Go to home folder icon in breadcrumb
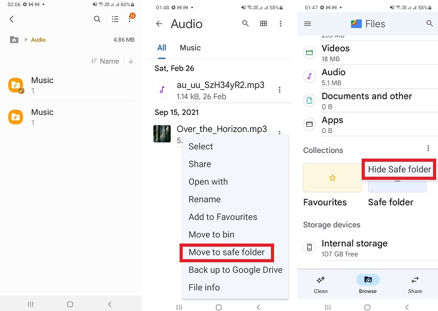The height and width of the screenshot is (311, 438). (x=14, y=39)
